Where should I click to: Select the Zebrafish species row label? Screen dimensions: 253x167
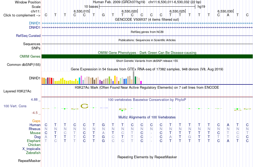33,153
